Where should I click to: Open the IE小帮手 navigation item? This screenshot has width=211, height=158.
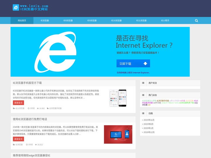(x=165, y=20)
